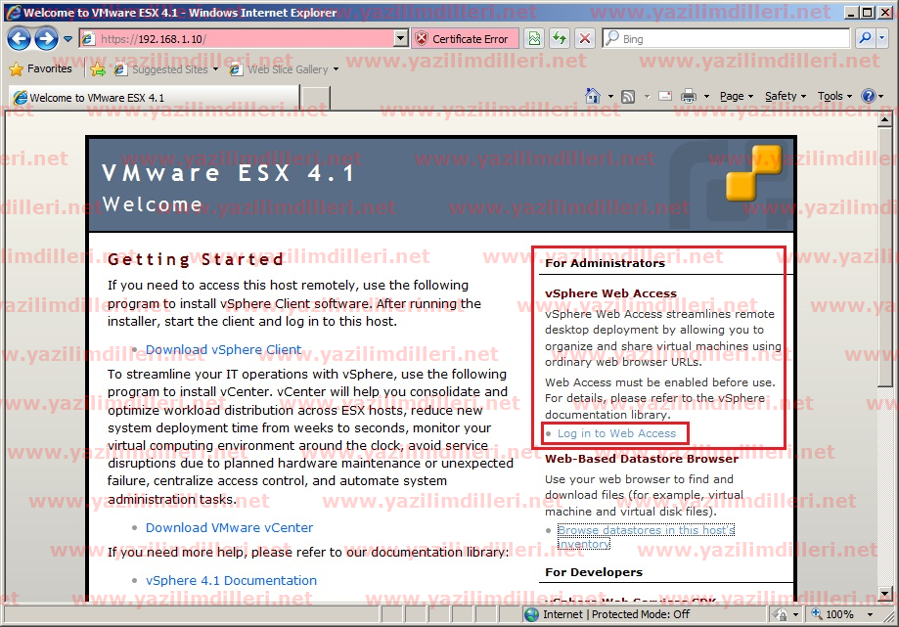Click the scrollbar down arrow

point(884,595)
